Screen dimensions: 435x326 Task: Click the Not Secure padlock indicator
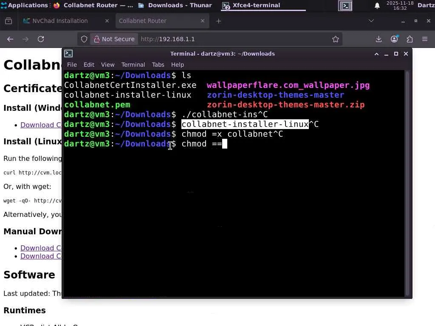point(114,39)
